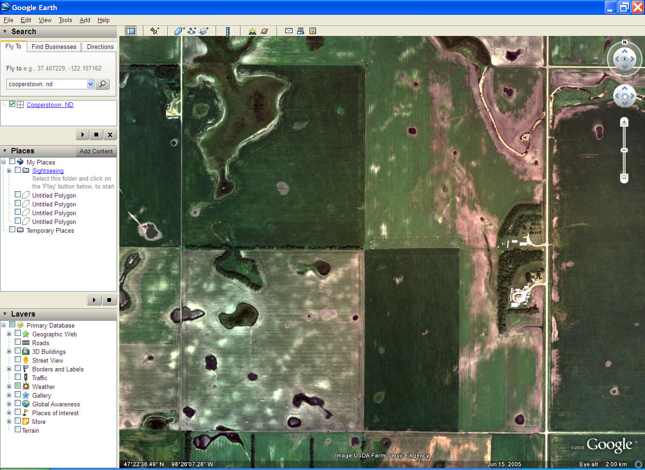645x470 pixels.
Task: Click the move joystick hand control
Action: 625,96
